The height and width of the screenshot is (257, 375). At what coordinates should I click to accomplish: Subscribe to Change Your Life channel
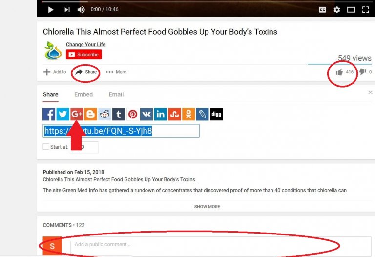click(84, 54)
